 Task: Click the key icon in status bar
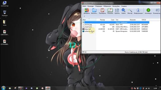[86, 52]
